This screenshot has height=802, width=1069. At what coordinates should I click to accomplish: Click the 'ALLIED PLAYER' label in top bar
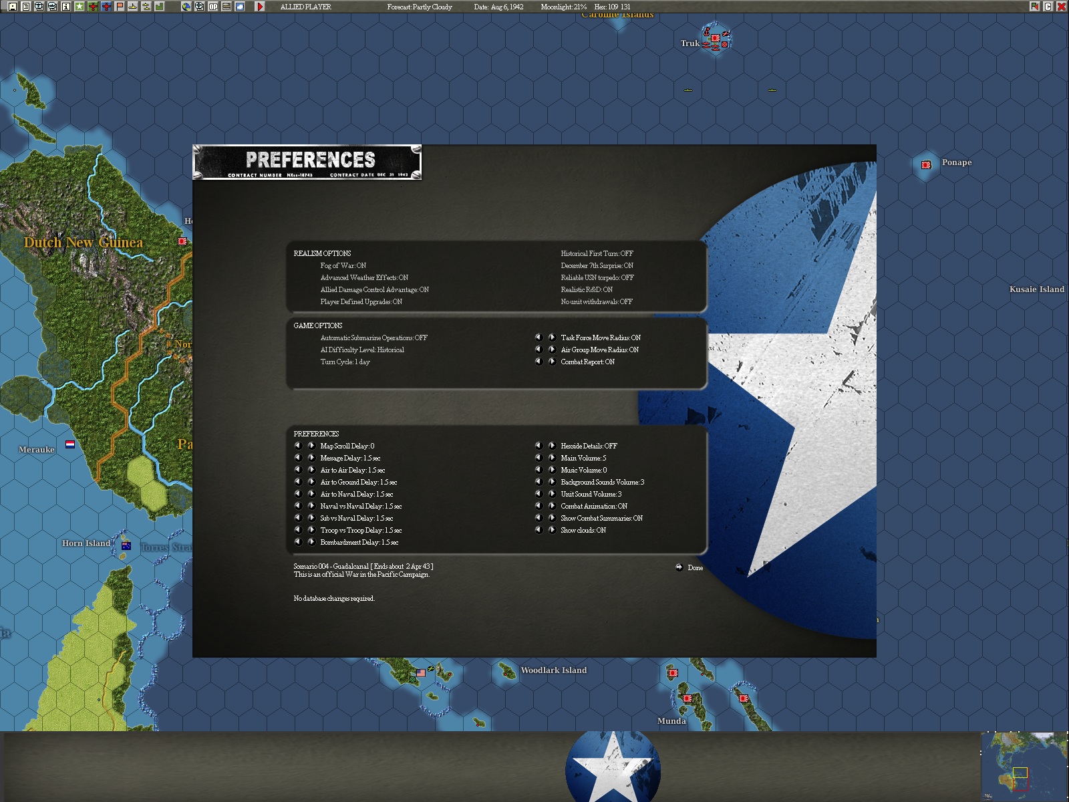click(x=306, y=7)
